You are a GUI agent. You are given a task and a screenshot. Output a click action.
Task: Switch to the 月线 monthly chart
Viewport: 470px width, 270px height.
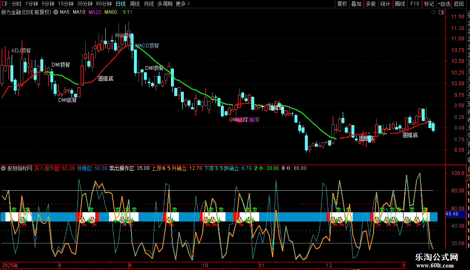pyautogui.click(x=148, y=4)
